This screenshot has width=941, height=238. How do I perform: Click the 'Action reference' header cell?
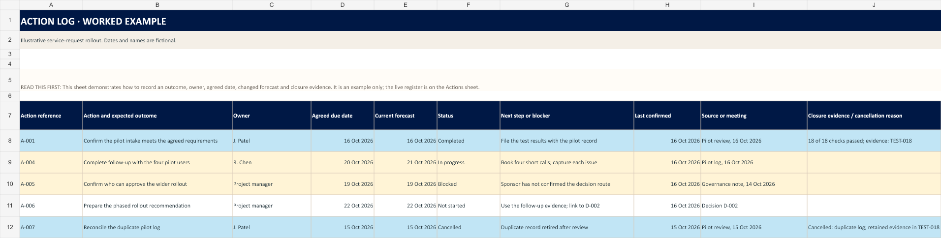[x=51, y=116]
